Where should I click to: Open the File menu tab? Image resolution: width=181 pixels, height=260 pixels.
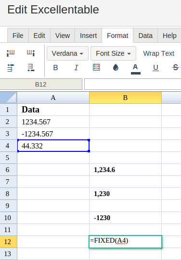click(18, 36)
